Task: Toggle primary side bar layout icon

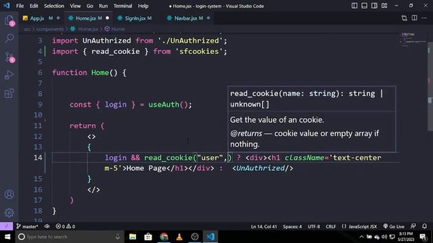Action: coord(355,6)
